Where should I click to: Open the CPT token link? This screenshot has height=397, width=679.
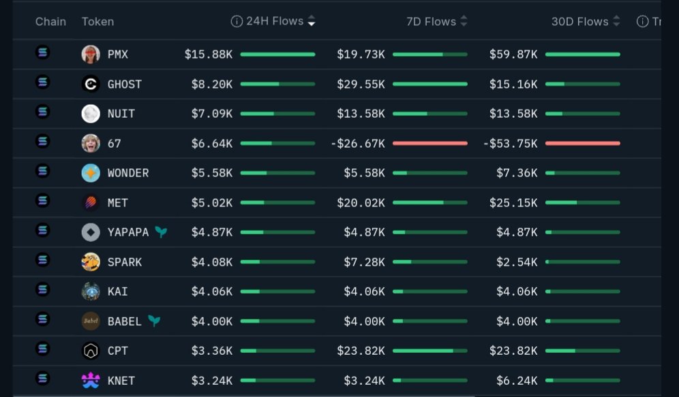[x=118, y=351]
